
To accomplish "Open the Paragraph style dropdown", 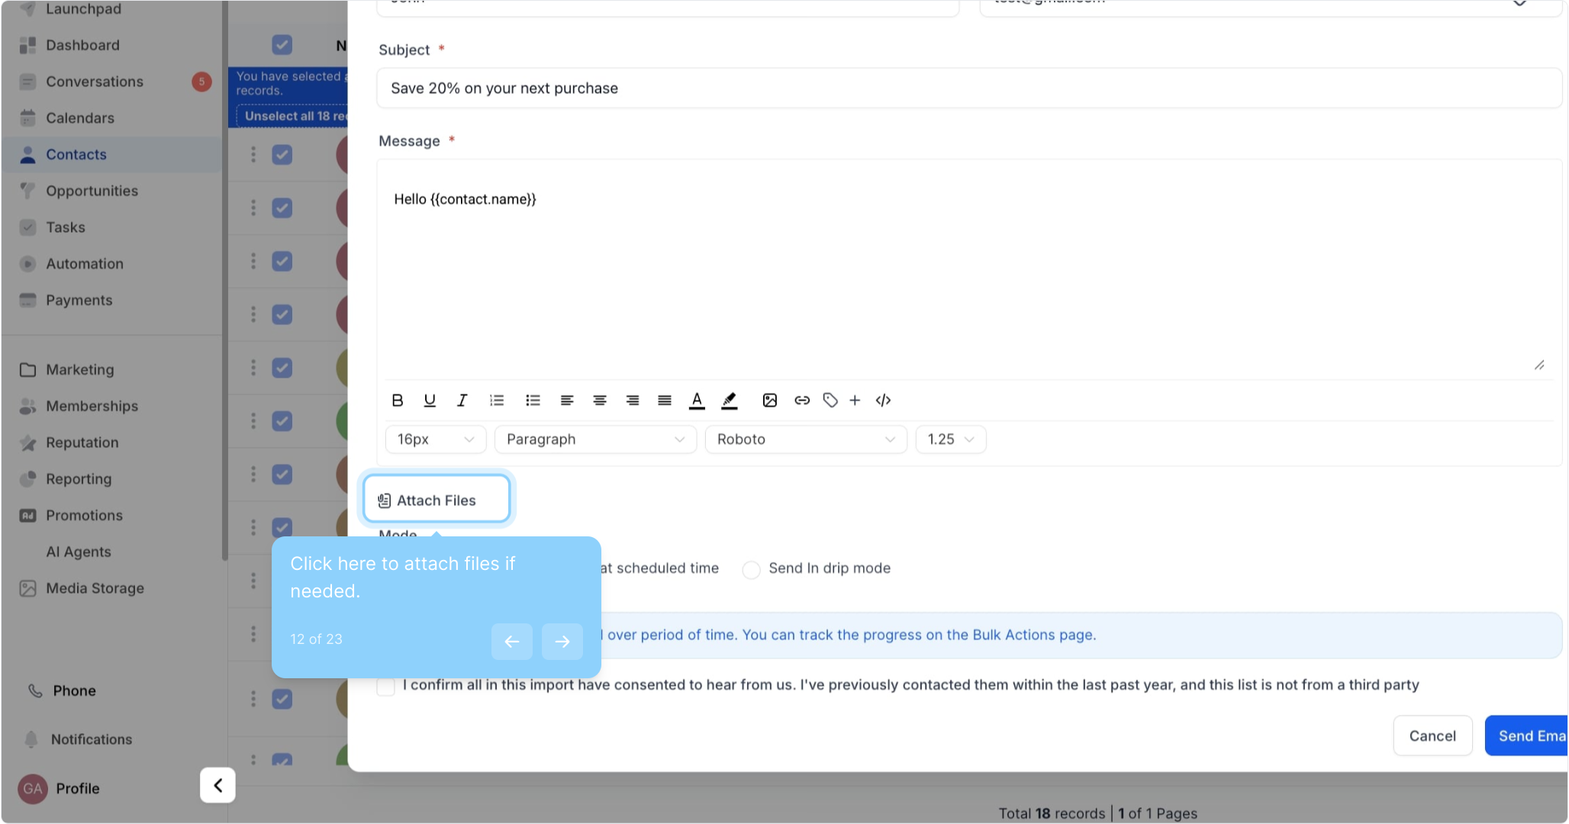I will [x=595, y=439].
